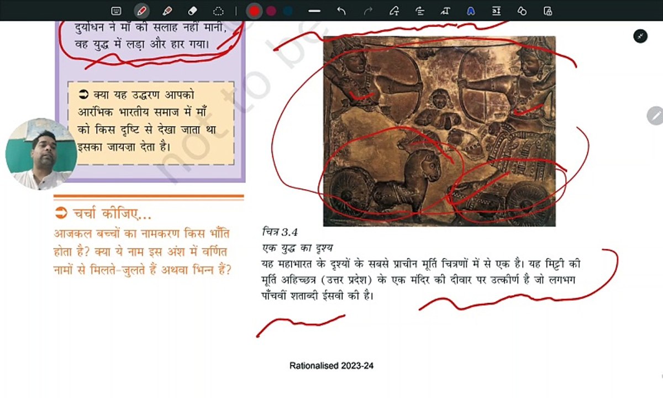Open the shape drawing tool
The image size is (663, 398).
coord(394,11)
